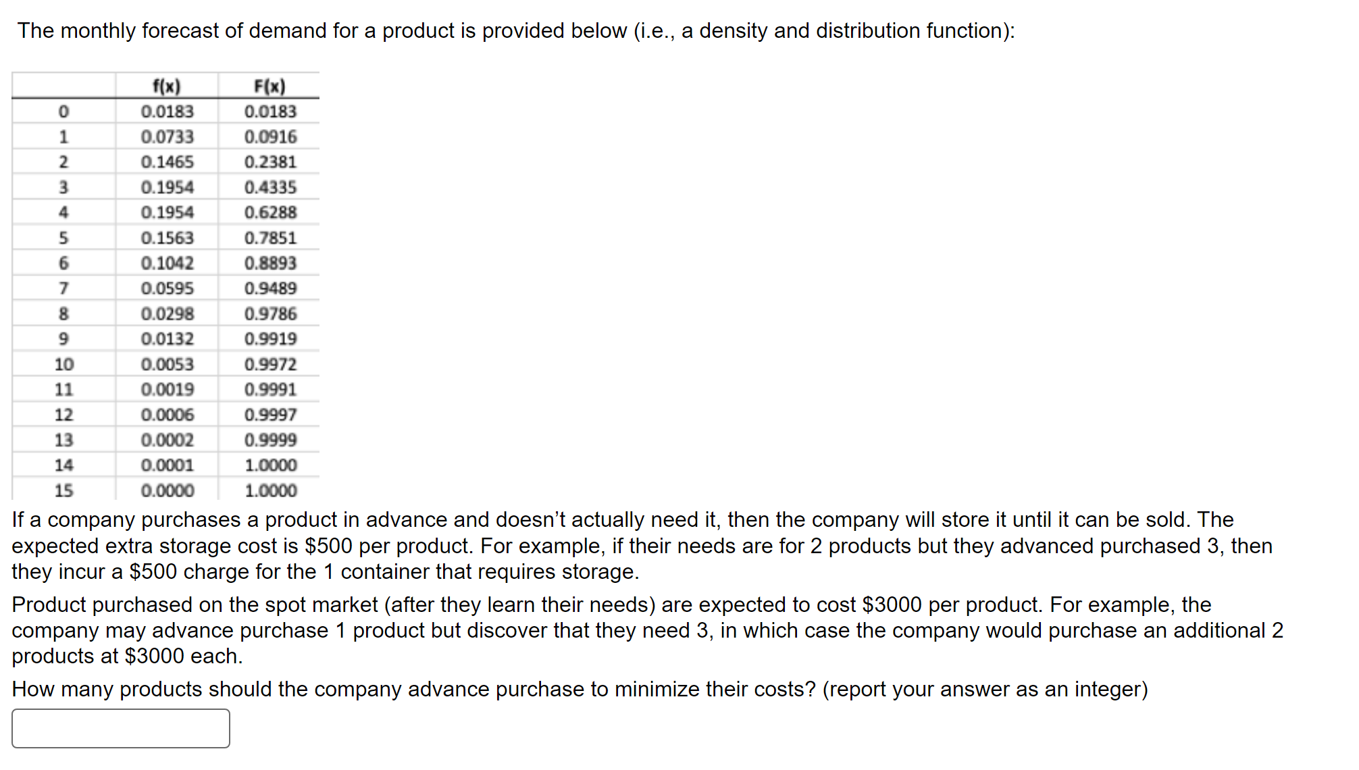Click the f(x) column header
The height and width of the screenshot is (770, 1359).
pos(167,86)
